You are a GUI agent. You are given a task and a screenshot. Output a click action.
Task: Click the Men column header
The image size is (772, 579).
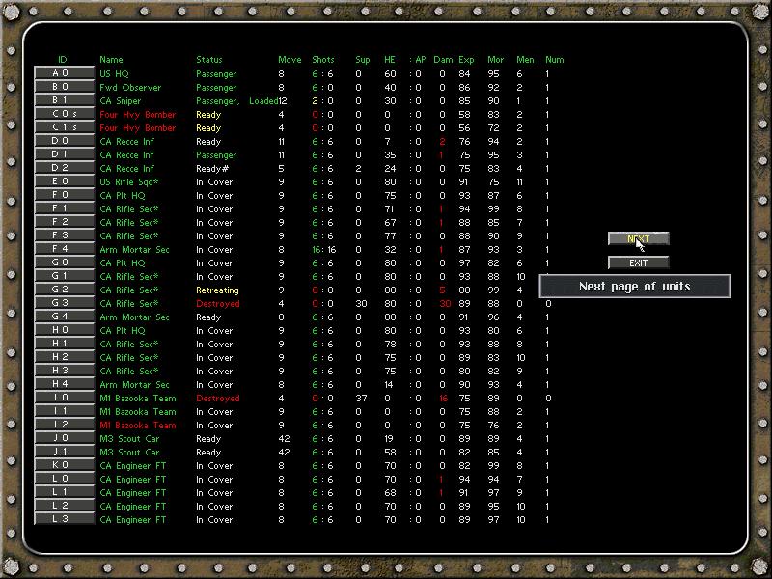pyautogui.click(x=525, y=60)
